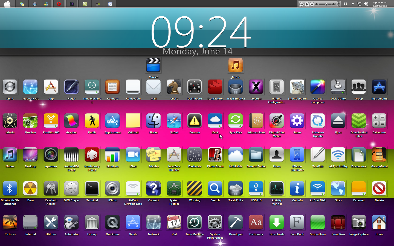Open Activity Monitor

coord(277,188)
